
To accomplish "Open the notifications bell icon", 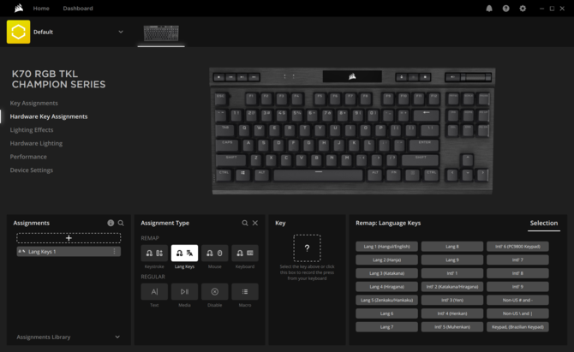I will (489, 9).
